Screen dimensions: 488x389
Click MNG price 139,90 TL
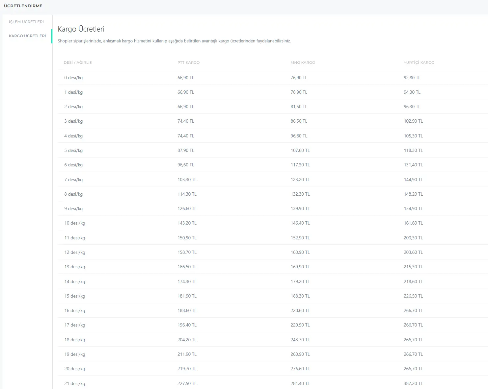tap(300, 209)
